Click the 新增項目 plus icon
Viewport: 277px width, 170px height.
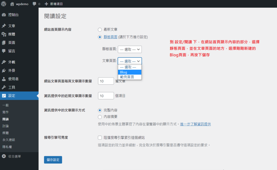46,4
